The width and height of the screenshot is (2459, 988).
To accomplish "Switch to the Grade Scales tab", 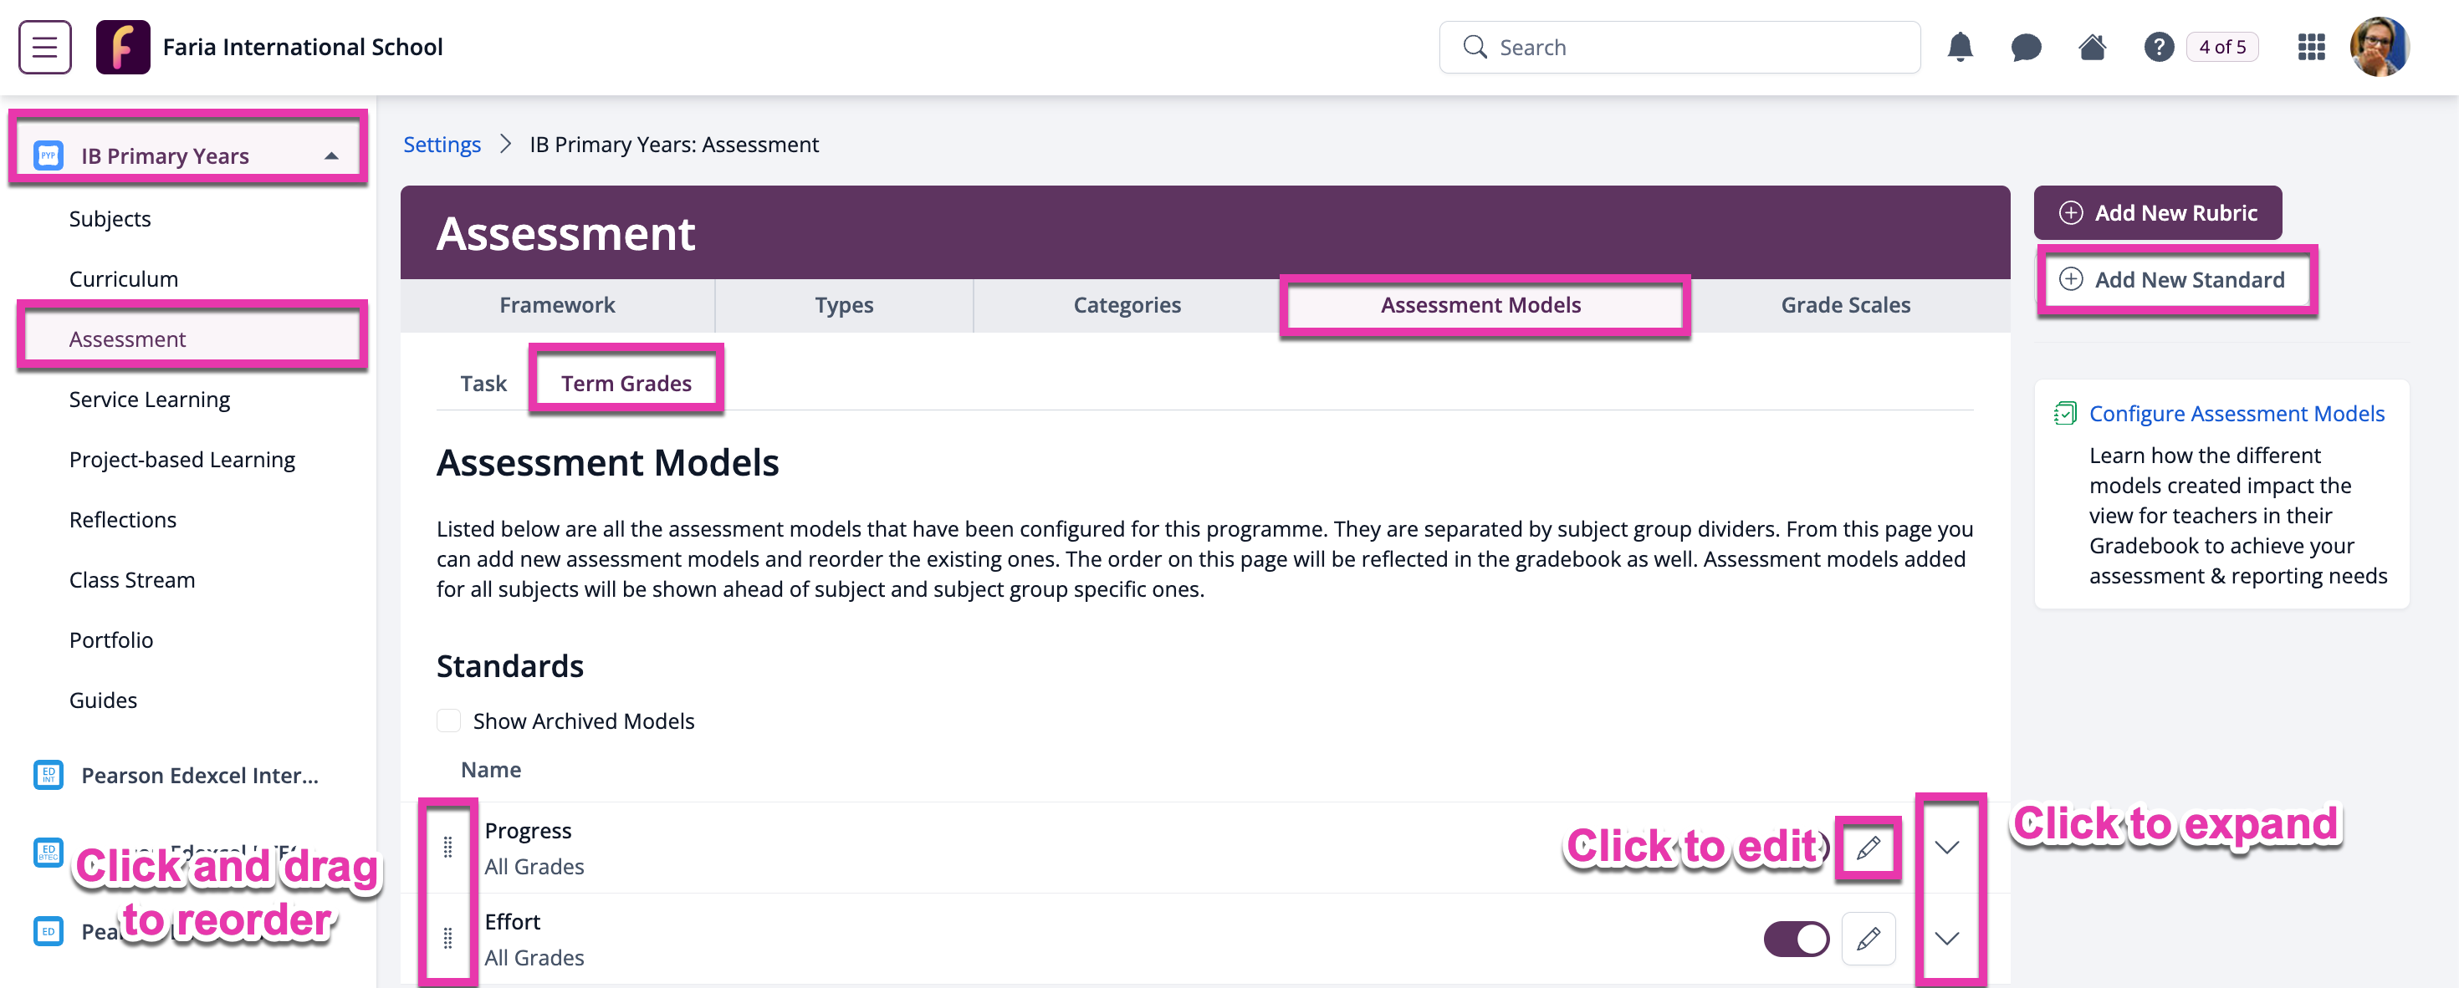I will 1844,305.
